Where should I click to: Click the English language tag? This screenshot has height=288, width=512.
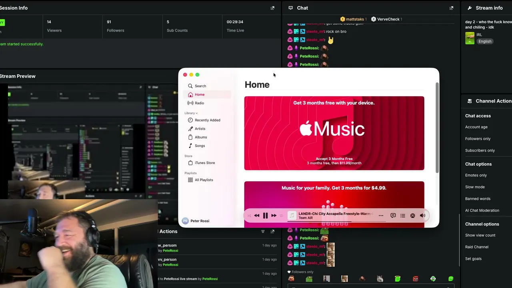tap(484, 41)
